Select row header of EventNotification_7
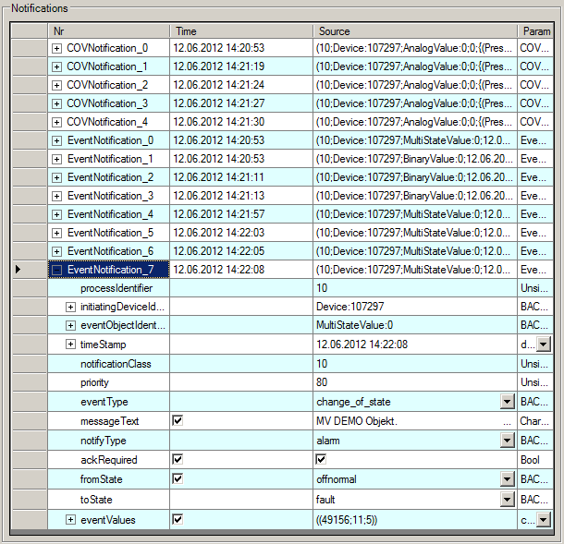Viewport: 564px width, 544px height. coord(30,270)
